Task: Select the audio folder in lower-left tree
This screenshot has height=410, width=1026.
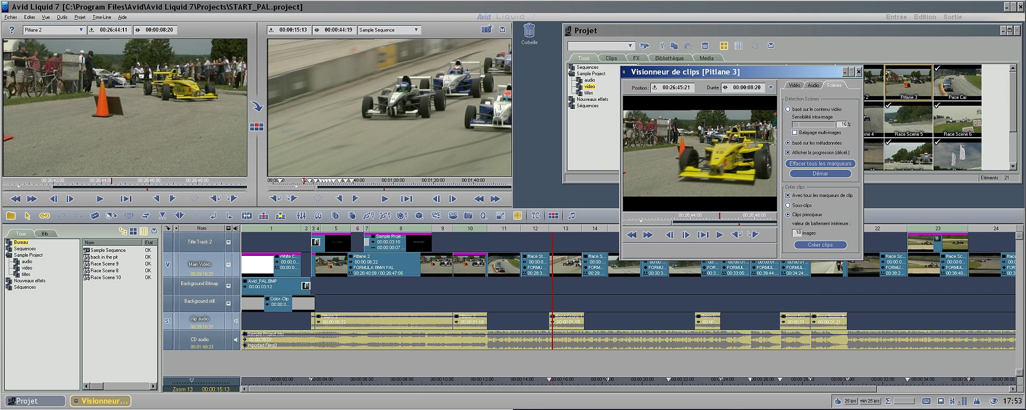Action: click(27, 262)
